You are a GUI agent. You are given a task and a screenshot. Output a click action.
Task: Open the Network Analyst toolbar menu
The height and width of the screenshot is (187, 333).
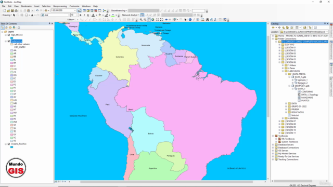pos(131,15)
